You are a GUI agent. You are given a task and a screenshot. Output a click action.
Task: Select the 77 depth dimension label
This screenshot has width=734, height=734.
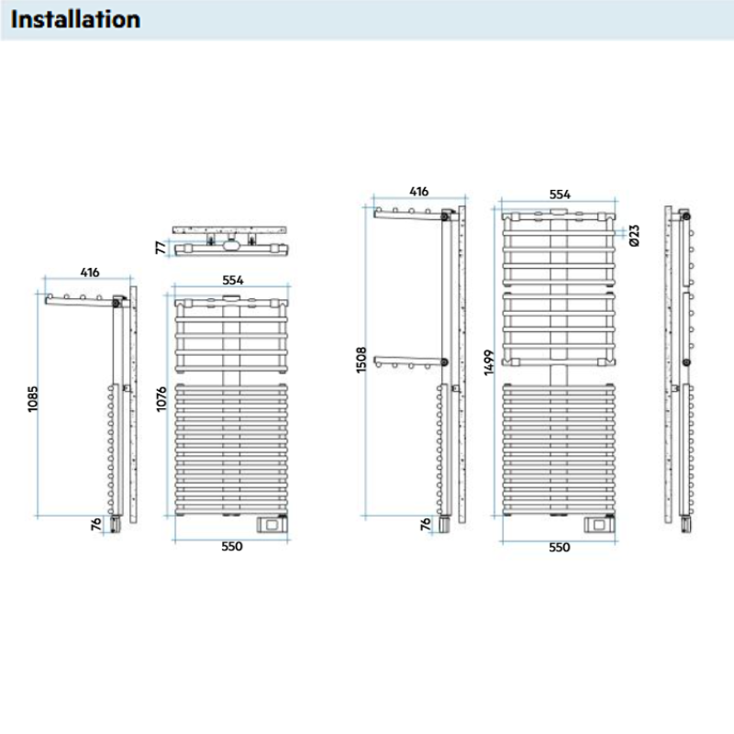pos(159,246)
